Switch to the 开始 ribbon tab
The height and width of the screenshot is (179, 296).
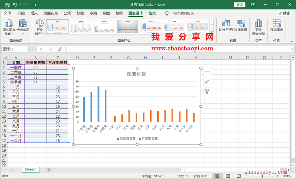(x=21, y=13)
